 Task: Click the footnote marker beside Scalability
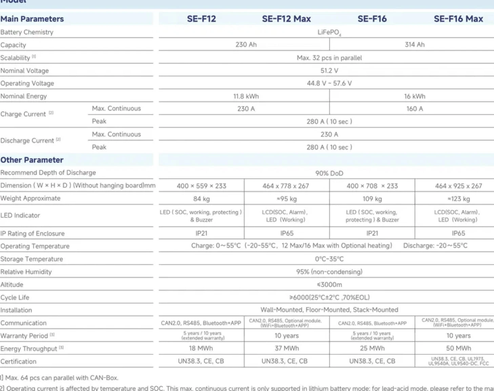34,57
